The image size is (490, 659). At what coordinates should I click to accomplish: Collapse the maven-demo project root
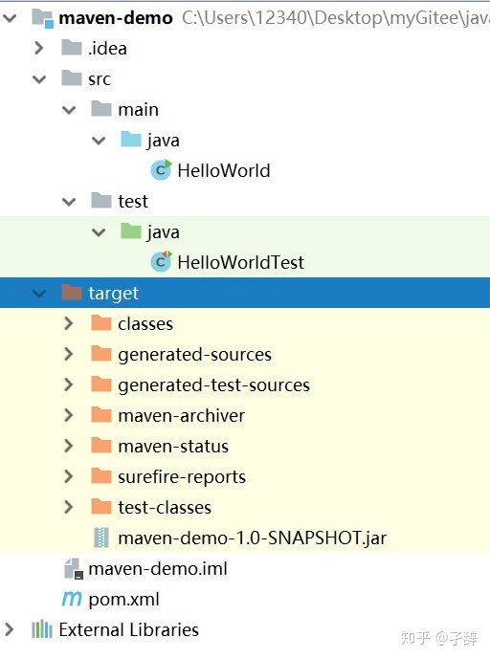click(10, 18)
